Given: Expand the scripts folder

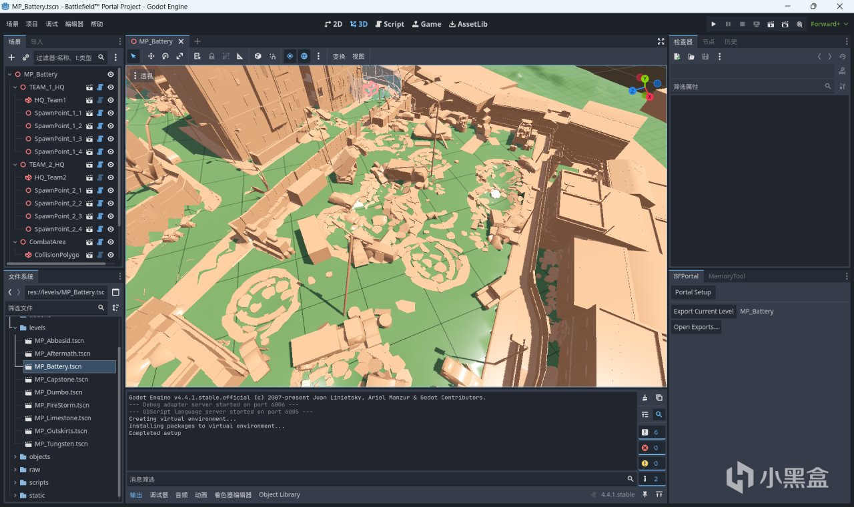Looking at the screenshot, I should [x=15, y=482].
